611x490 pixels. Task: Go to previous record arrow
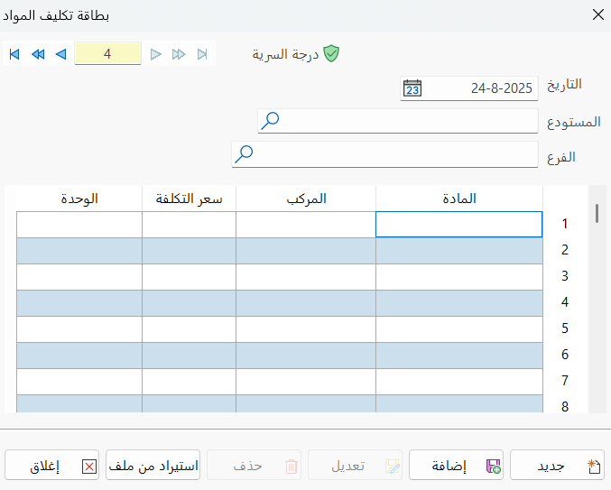pos(60,54)
